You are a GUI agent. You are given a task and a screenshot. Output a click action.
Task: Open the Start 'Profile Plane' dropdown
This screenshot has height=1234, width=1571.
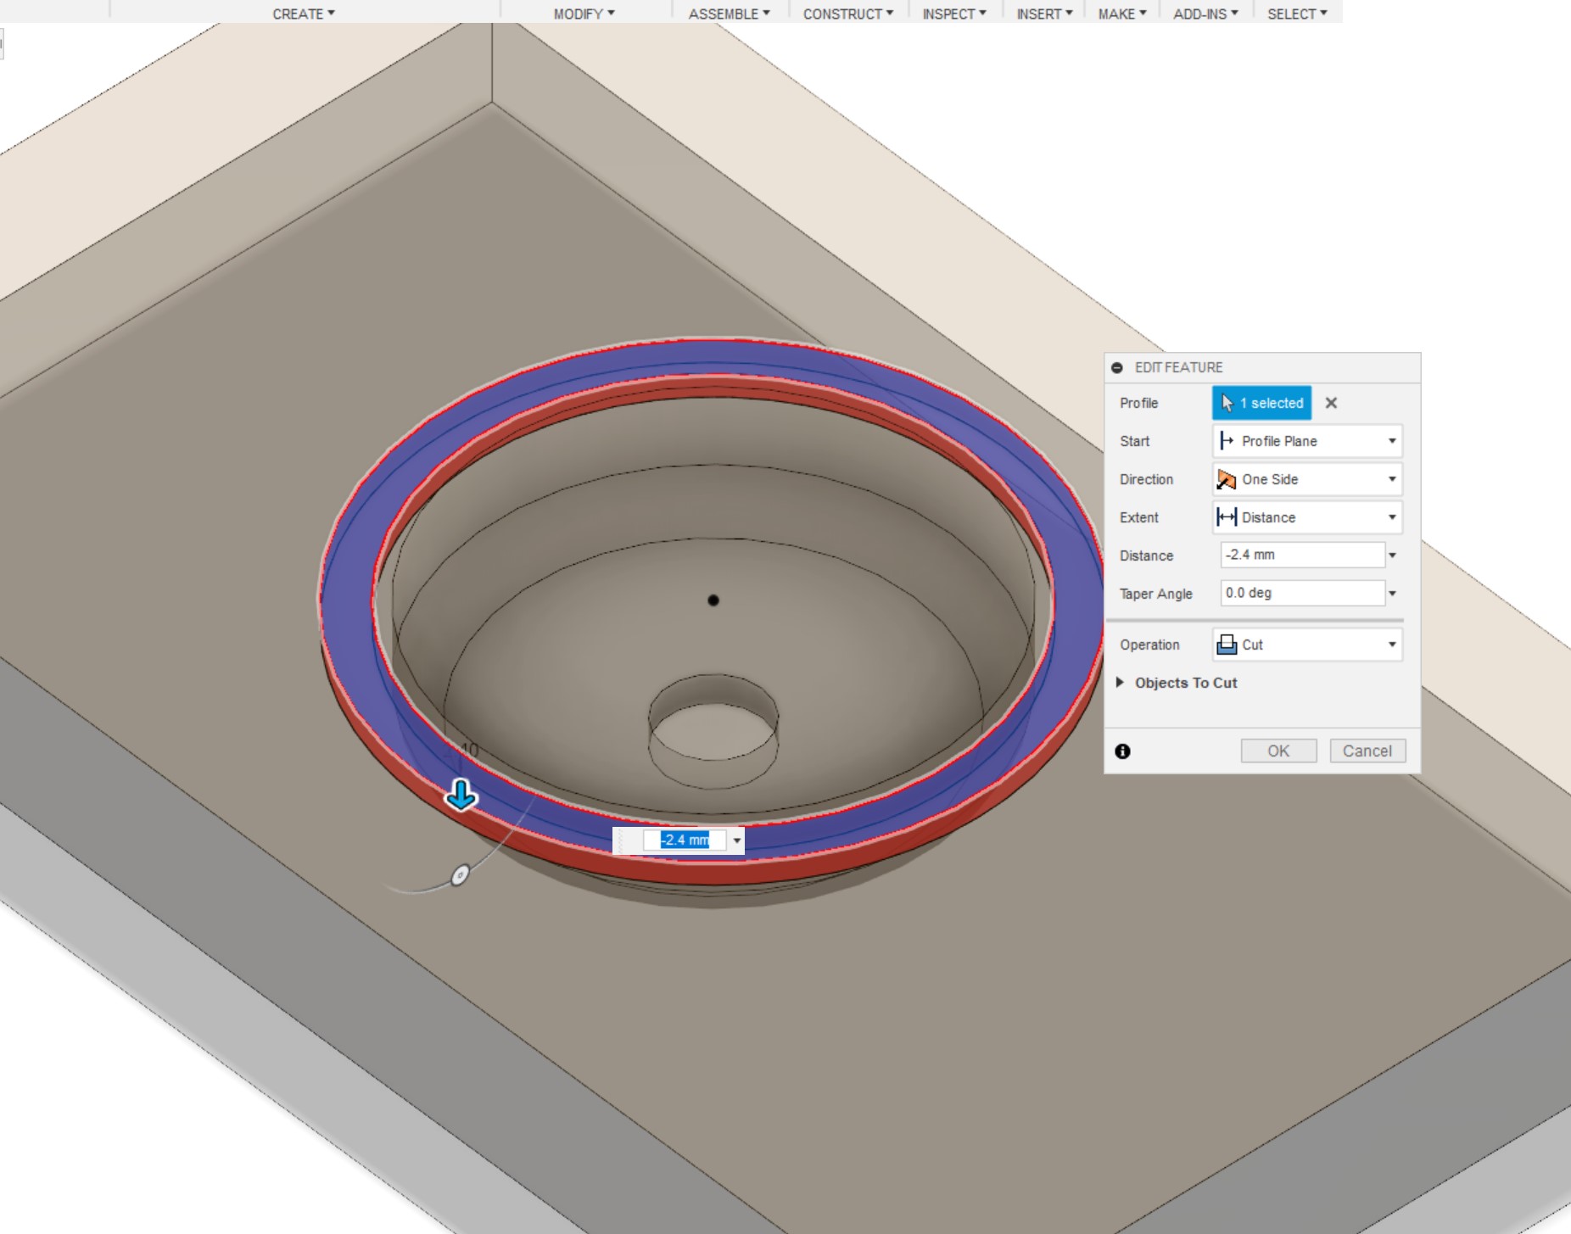pyautogui.click(x=1306, y=441)
